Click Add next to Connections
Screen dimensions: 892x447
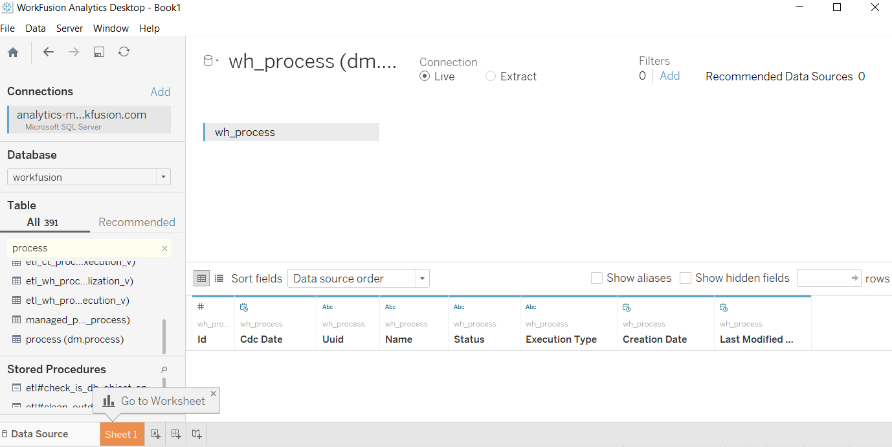pyautogui.click(x=161, y=92)
